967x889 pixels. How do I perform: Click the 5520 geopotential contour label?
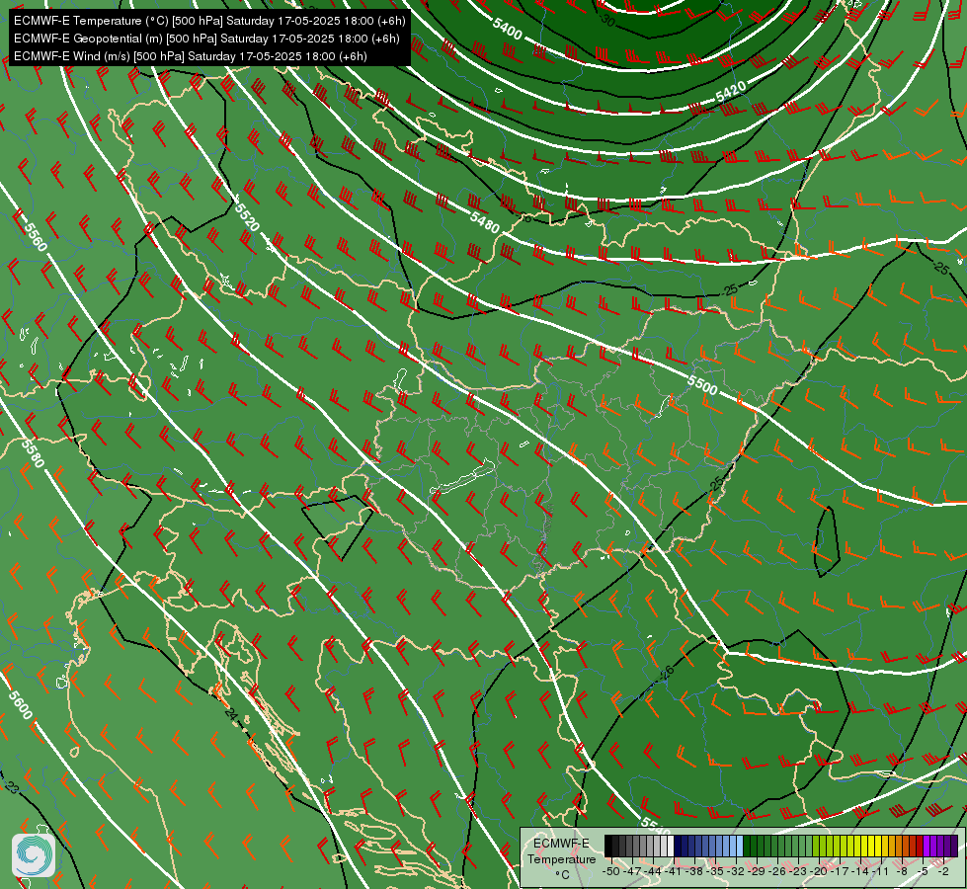click(x=247, y=216)
